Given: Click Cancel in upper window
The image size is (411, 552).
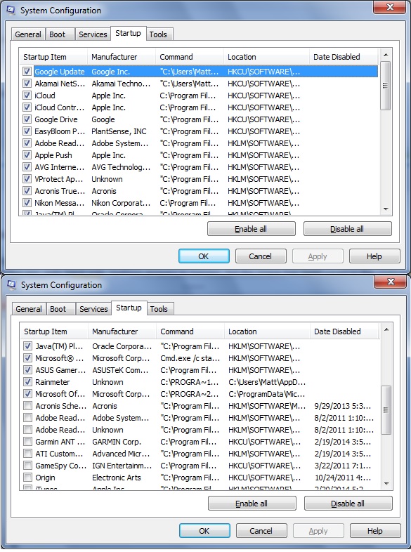Looking at the screenshot, I should 261,256.
